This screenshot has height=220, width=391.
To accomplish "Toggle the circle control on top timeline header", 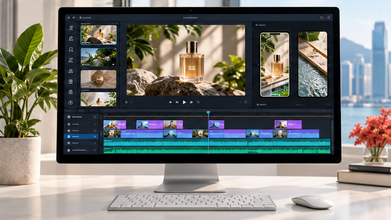I will click(x=95, y=117).
